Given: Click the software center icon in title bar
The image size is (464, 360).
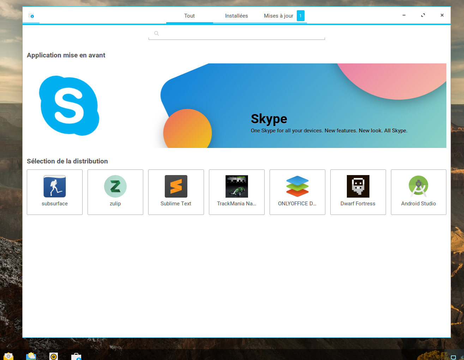Looking at the screenshot, I should [x=31, y=15].
